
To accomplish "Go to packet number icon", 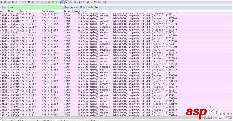I will pyautogui.click(x=49, y=2).
